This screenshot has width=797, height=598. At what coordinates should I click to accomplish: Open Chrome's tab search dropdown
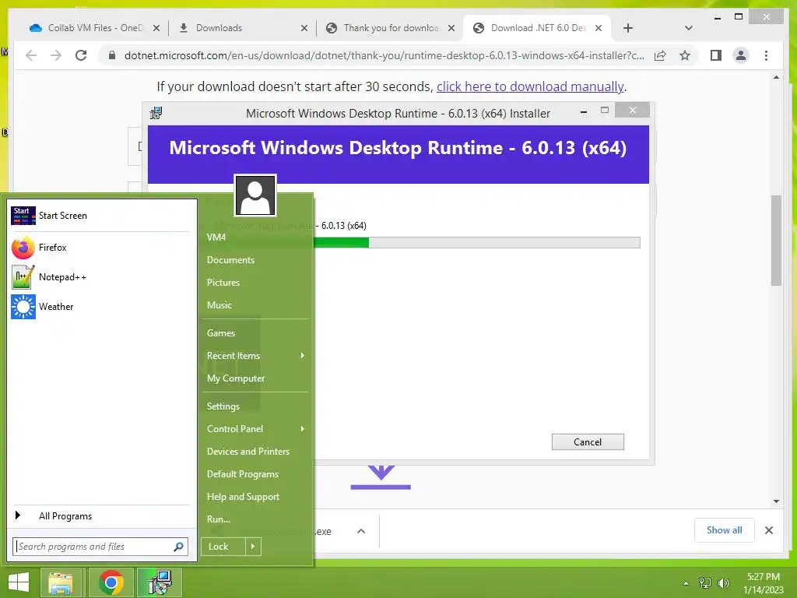689,28
